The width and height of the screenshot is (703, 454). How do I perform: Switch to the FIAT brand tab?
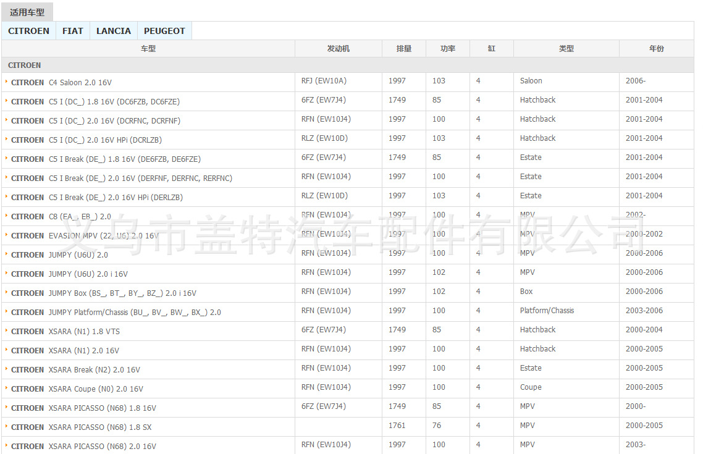[x=73, y=31]
